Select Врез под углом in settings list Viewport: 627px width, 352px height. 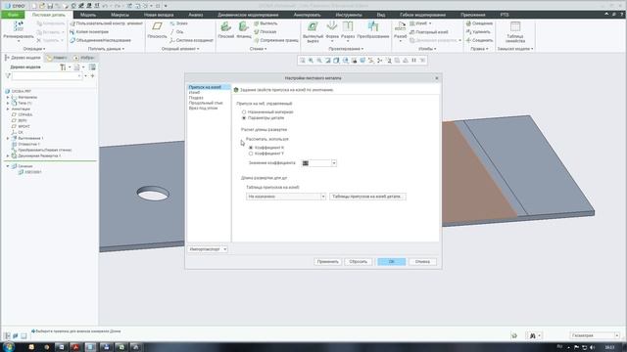203,109
